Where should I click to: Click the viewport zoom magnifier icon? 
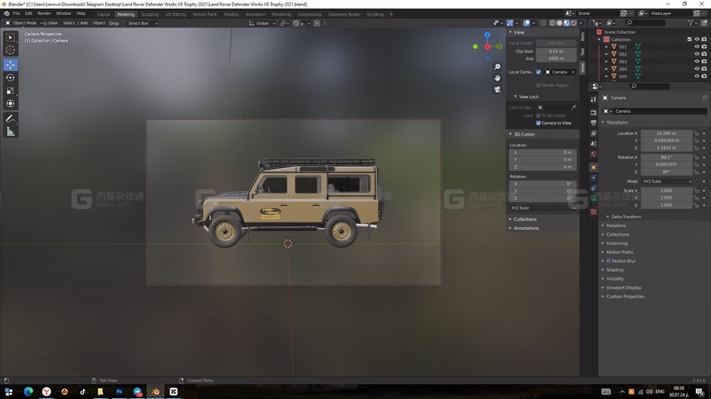(498, 67)
